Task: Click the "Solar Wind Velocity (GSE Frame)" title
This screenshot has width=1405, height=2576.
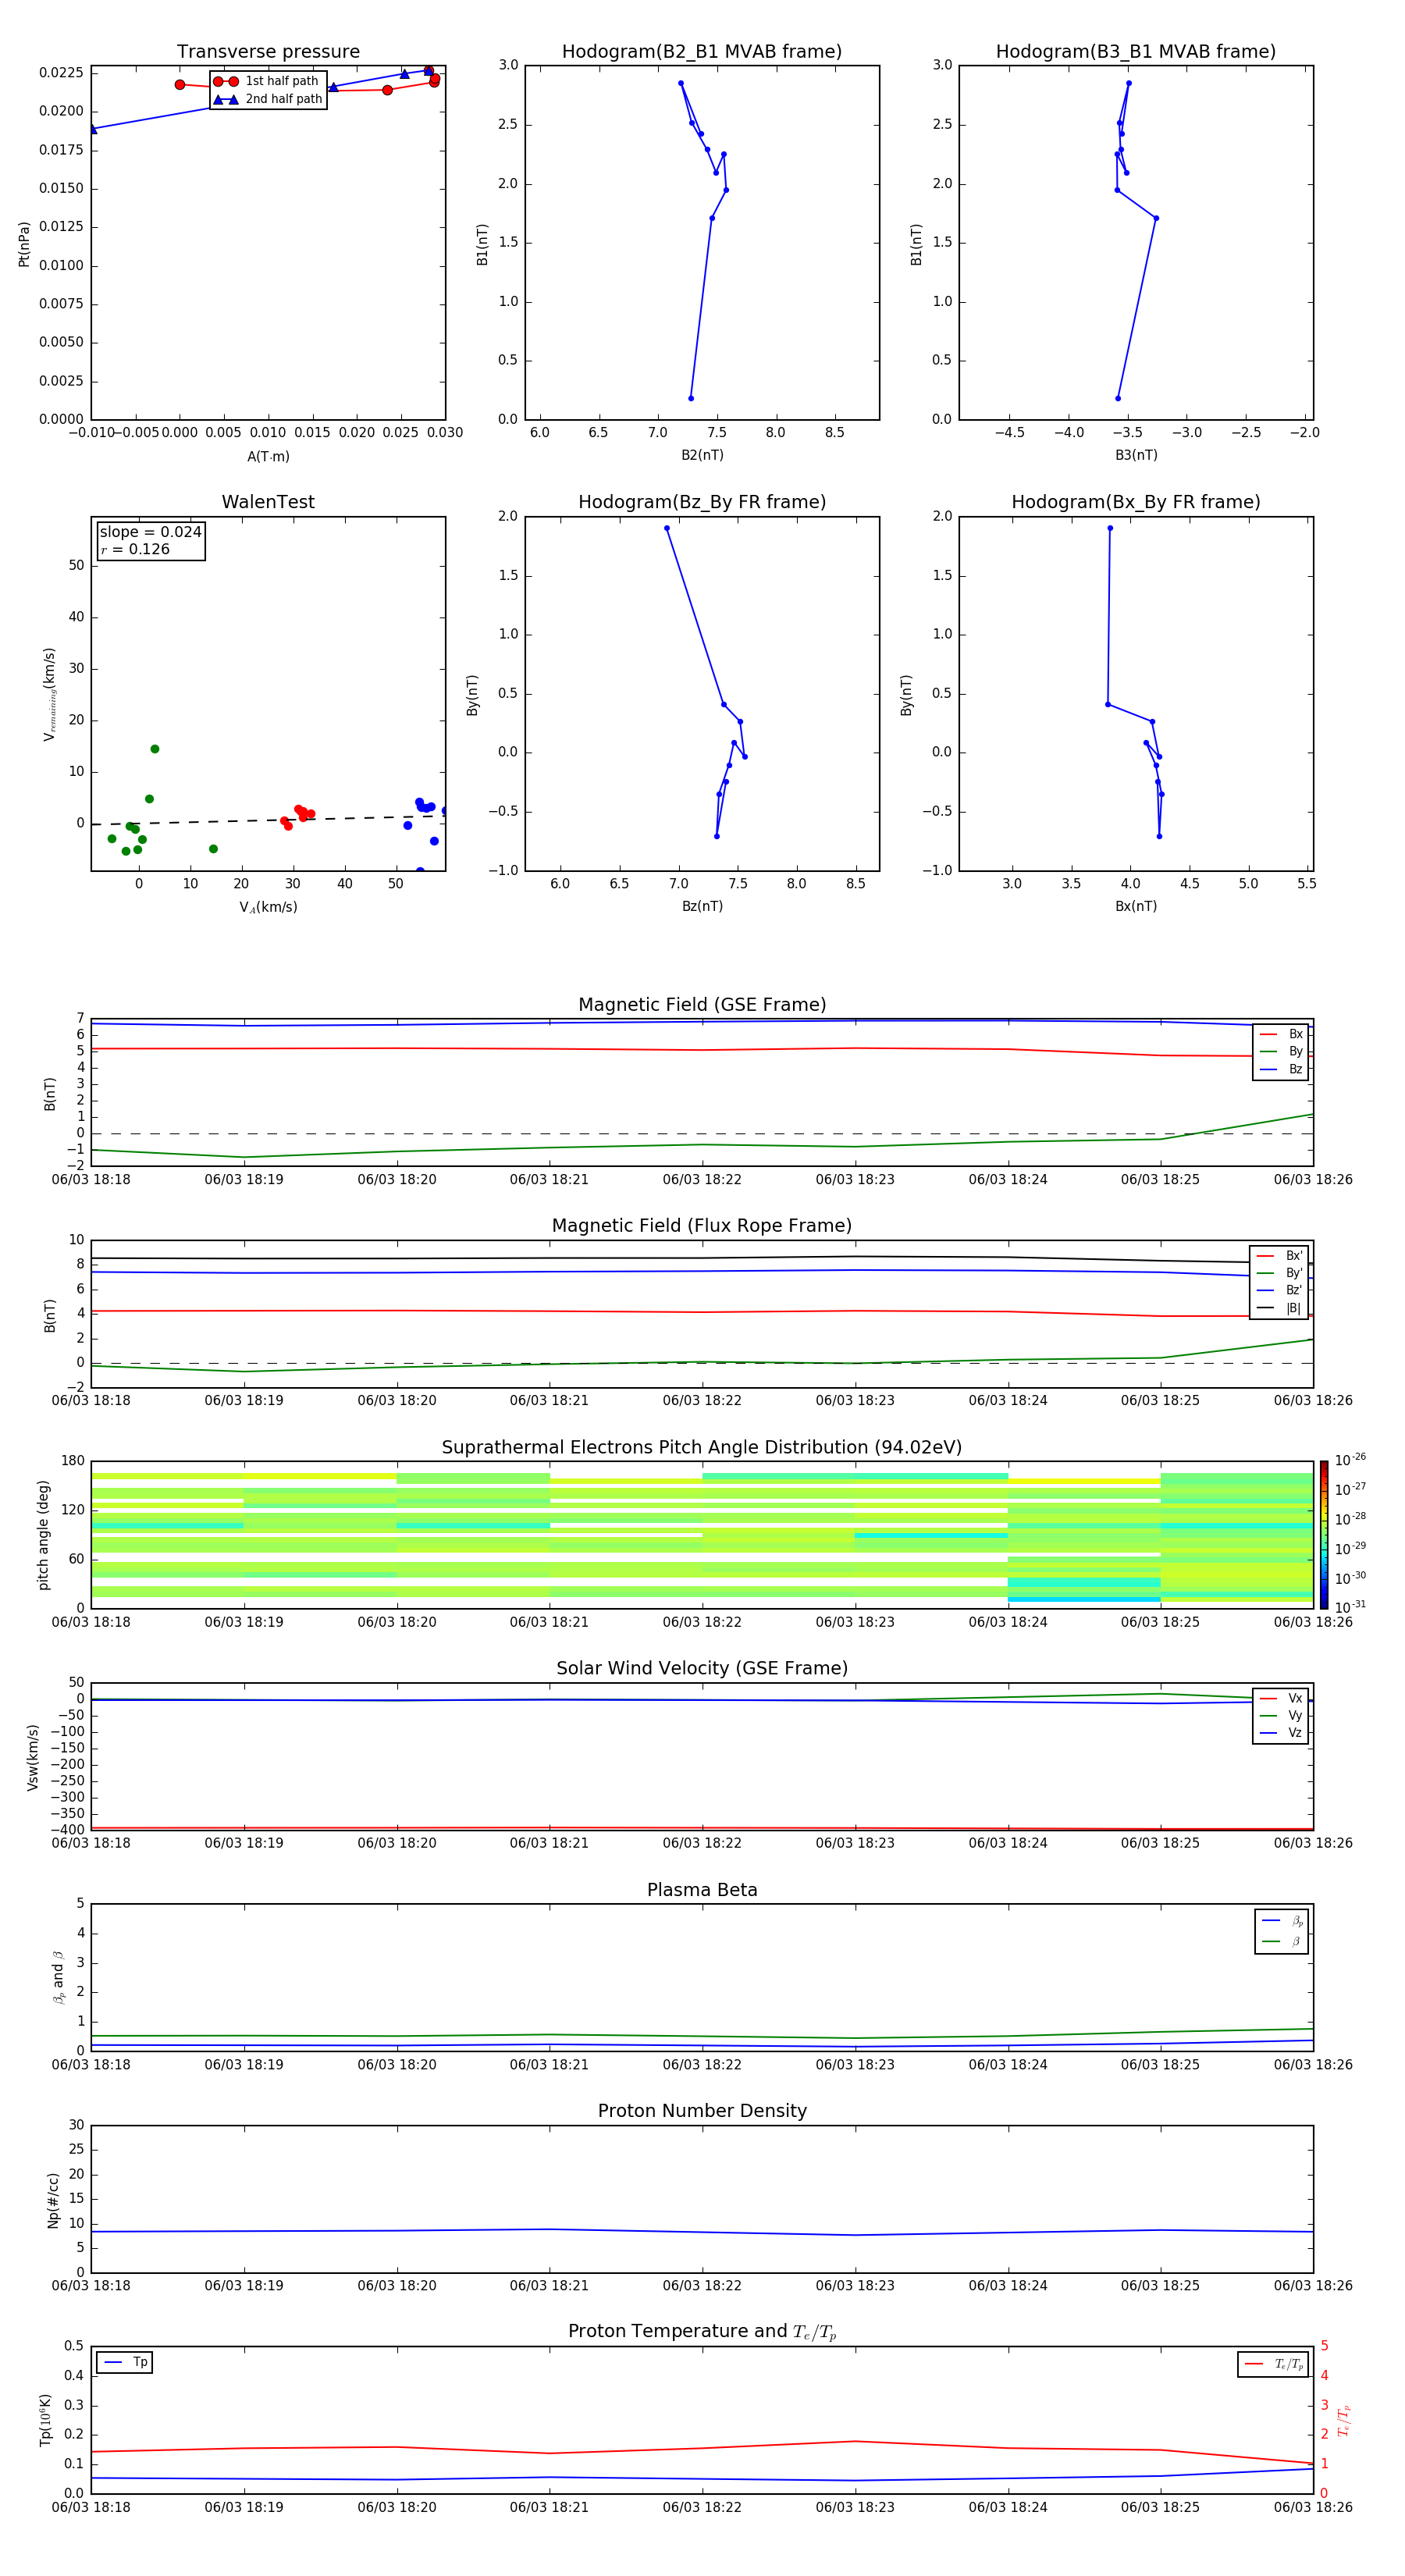Action: 702,1669
